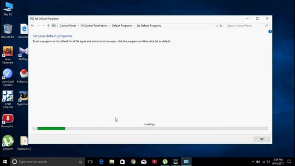
Task: Refresh the Control Panel view
Action: click(x=221, y=26)
